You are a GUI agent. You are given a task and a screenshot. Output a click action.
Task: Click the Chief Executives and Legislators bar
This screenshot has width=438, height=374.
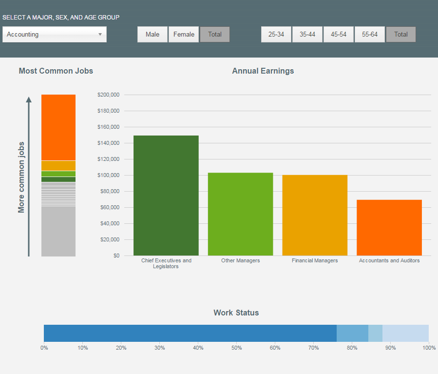point(166,195)
